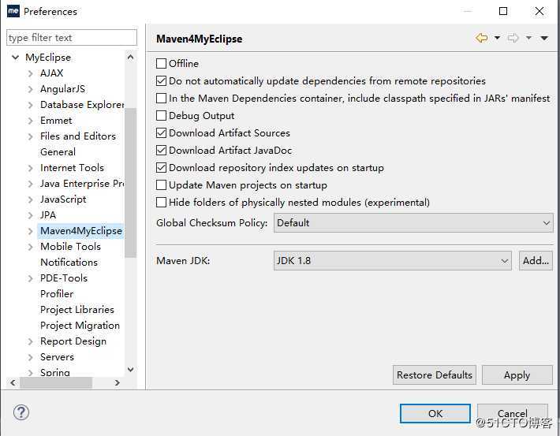Toggle 'Do not automatically update dependencies' checkbox
This screenshot has width=560, height=436.
161,81
